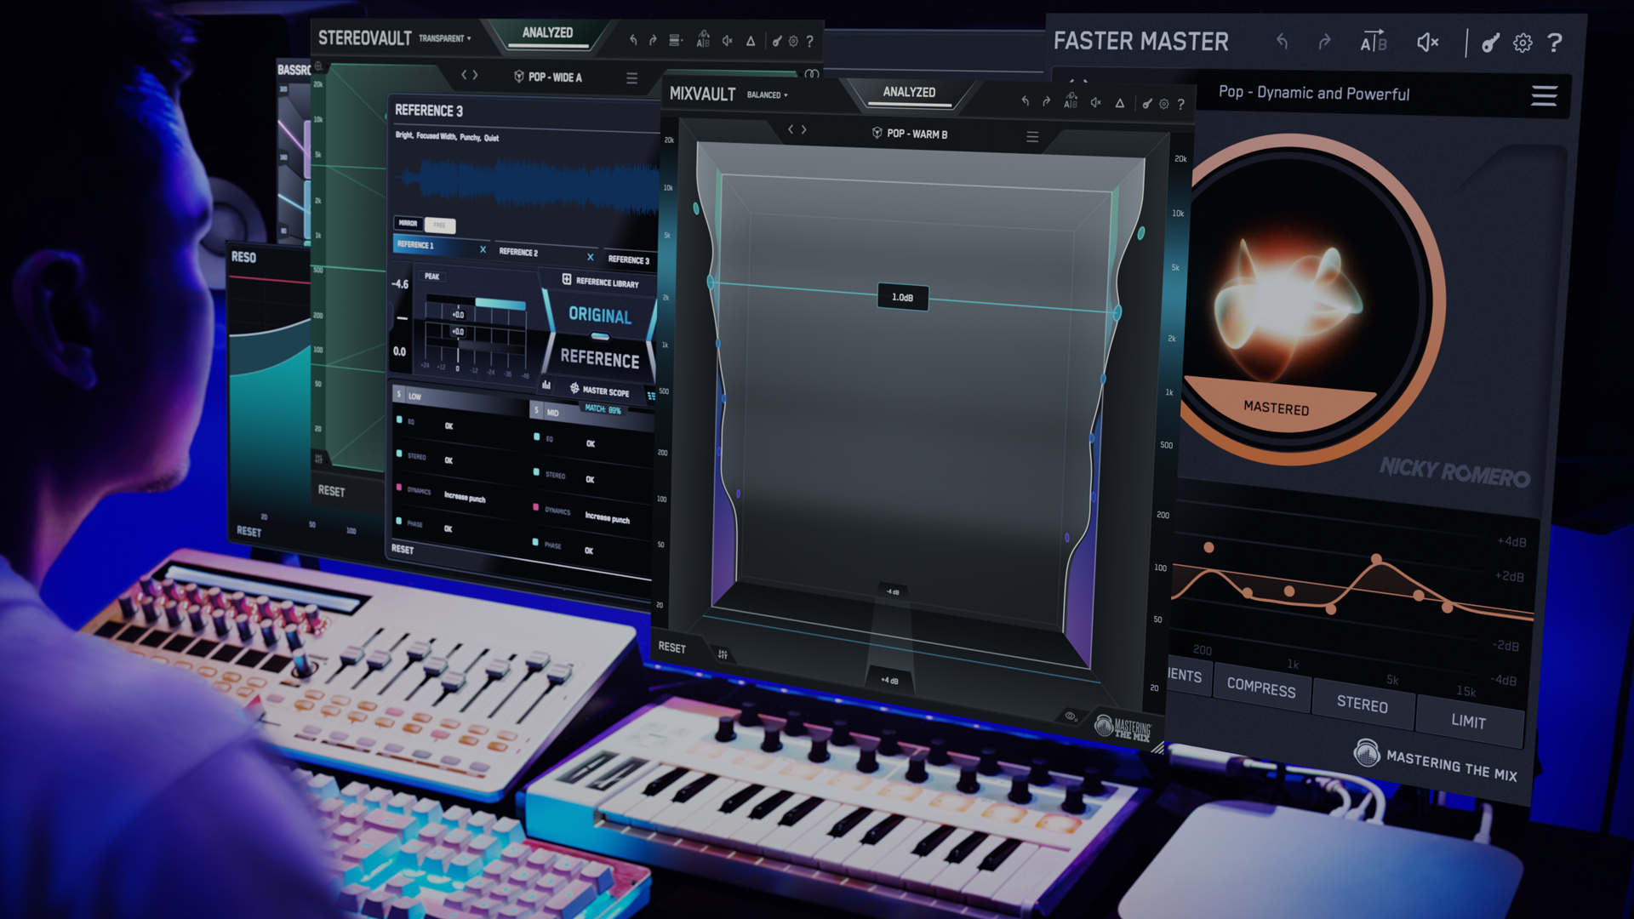Click MIXVAULT Reset button
The width and height of the screenshot is (1634, 919).
(x=671, y=648)
